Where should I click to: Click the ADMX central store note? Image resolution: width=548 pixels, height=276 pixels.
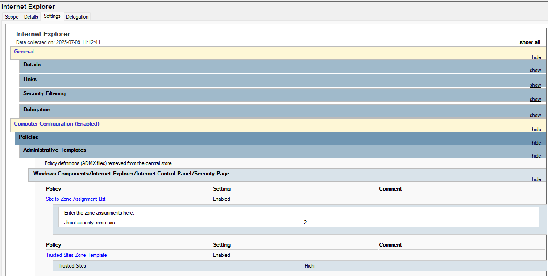click(x=109, y=163)
